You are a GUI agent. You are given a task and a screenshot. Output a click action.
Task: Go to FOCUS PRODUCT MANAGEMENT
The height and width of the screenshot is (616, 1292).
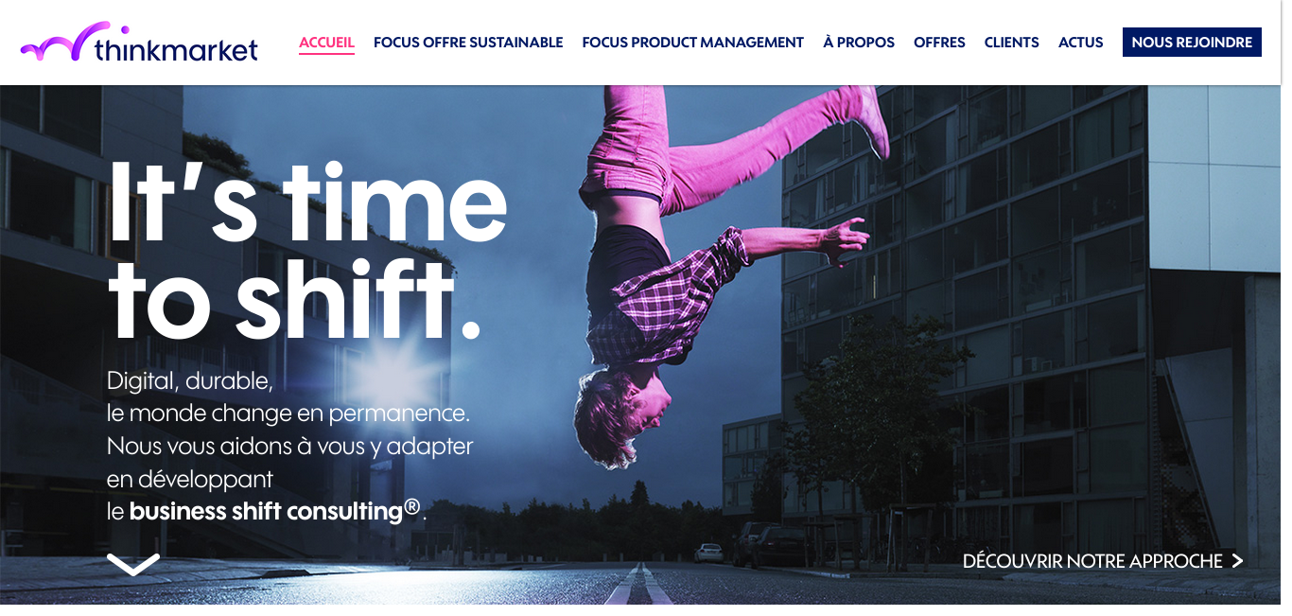coord(693,43)
